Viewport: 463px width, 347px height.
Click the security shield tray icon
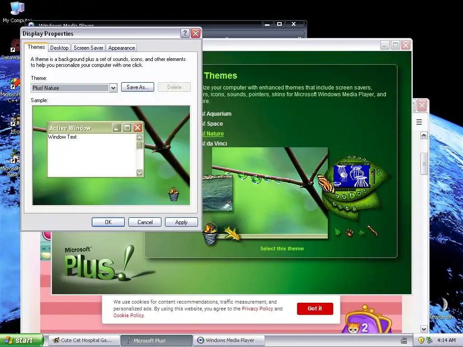pos(421,340)
